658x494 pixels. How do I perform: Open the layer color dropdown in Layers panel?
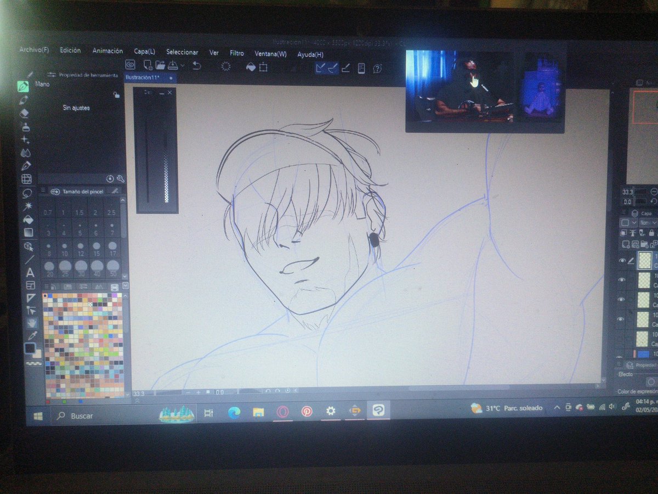628,223
